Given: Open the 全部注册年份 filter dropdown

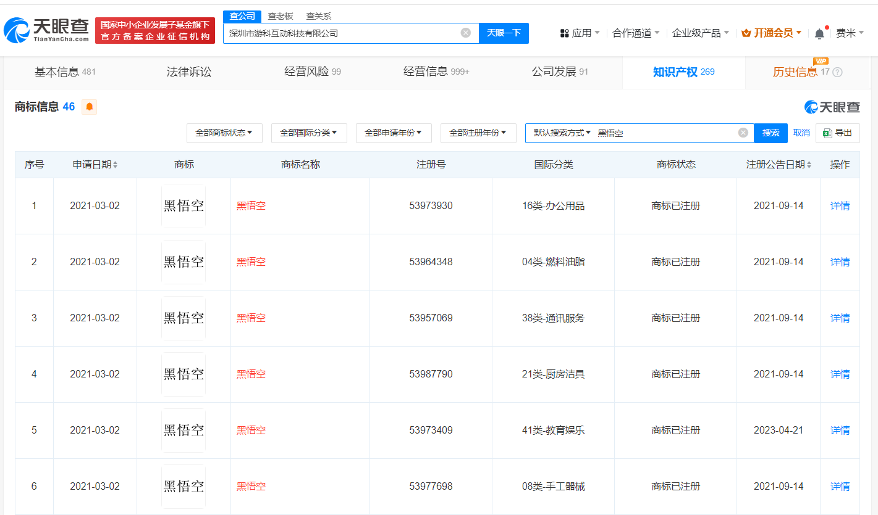Looking at the screenshot, I should (478, 133).
